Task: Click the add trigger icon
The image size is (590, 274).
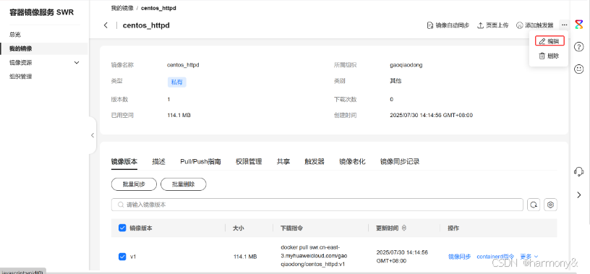Action: [520, 25]
